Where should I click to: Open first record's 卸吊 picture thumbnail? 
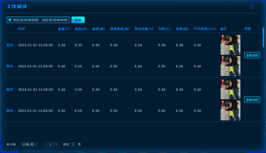(230, 66)
